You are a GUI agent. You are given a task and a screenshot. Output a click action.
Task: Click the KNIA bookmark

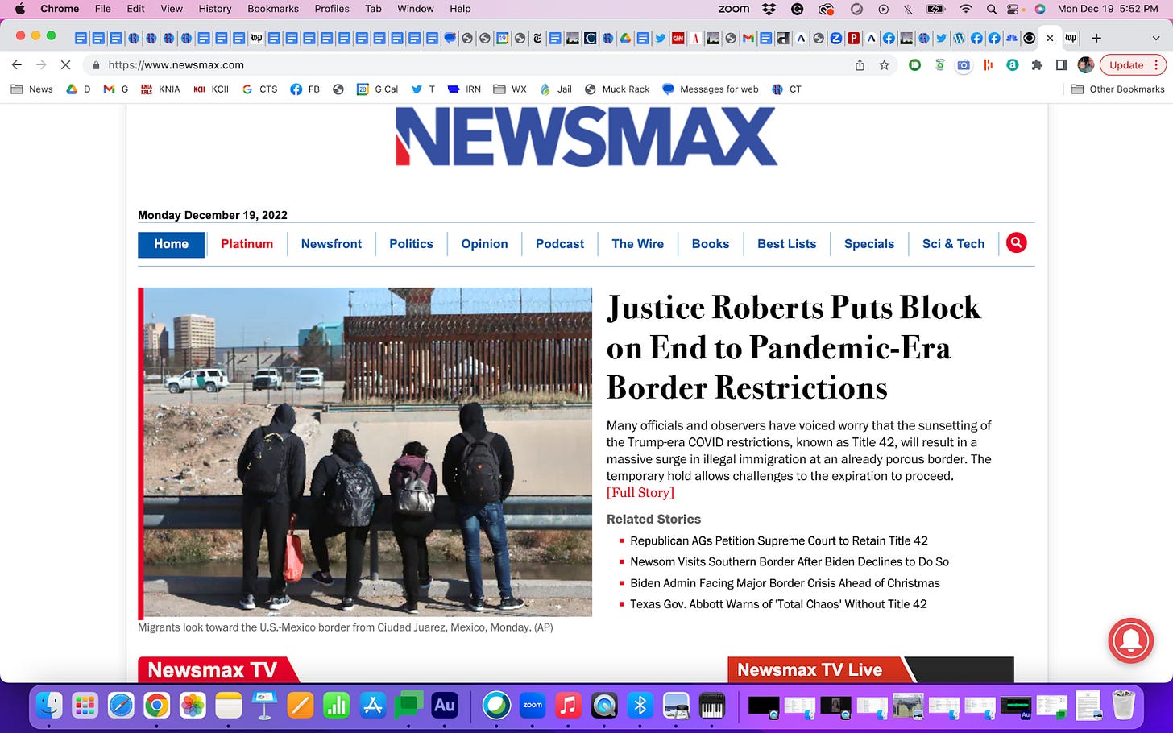160,89
